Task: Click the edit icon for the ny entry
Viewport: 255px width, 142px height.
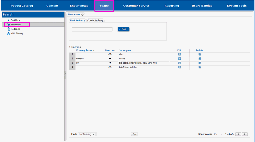Action: point(179,63)
